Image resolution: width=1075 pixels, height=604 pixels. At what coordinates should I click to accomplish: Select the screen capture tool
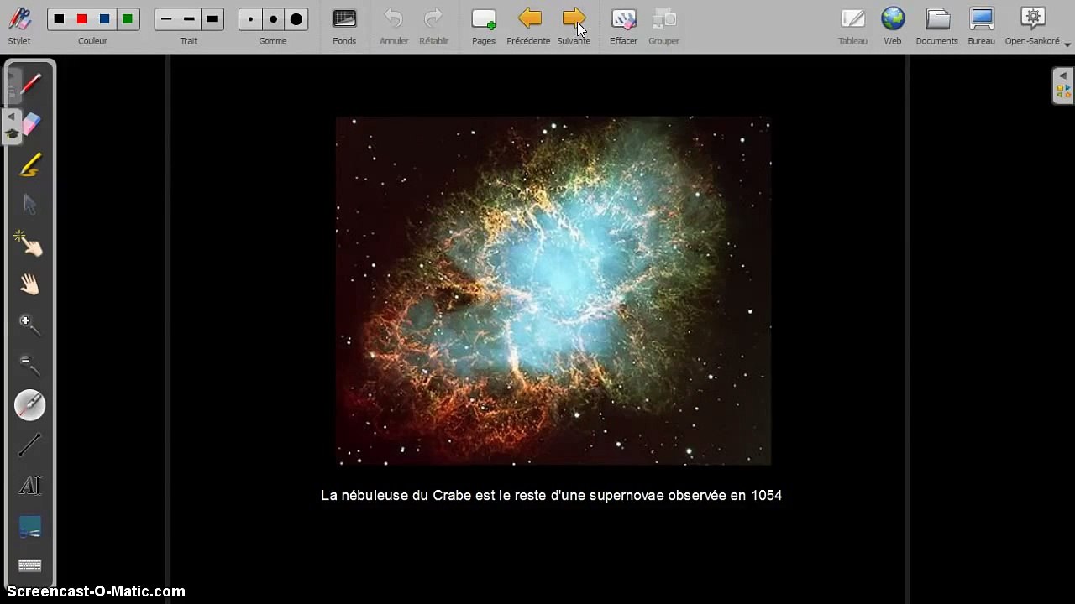(30, 526)
